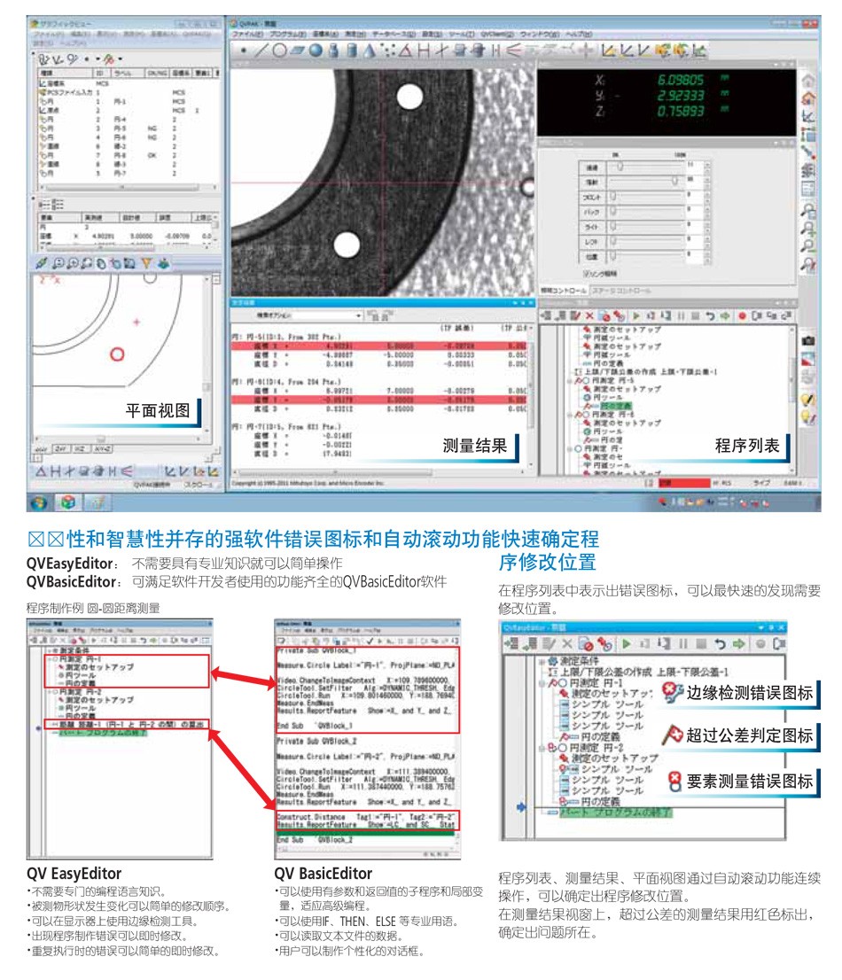Viewport: 842px width, 980px height.
Task: Click the OK/NG column header in graphic view list
Action: (x=157, y=74)
